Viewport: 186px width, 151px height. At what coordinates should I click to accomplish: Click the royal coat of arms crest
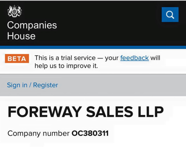(x=15, y=11)
